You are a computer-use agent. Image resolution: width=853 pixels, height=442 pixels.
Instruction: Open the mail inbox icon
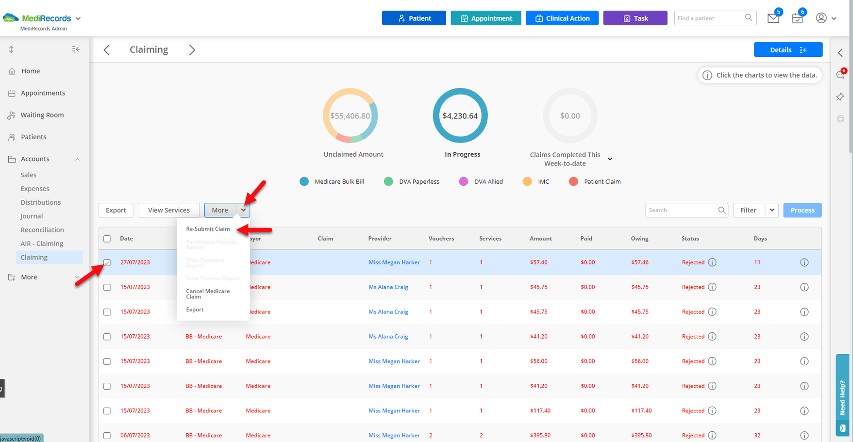(773, 18)
